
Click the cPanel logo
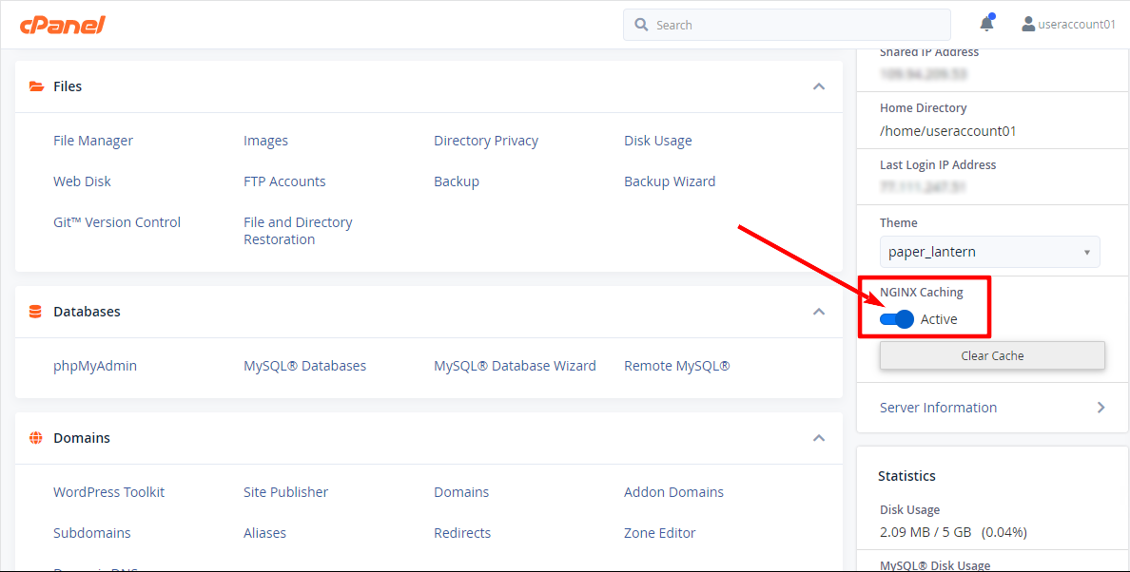(62, 25)
